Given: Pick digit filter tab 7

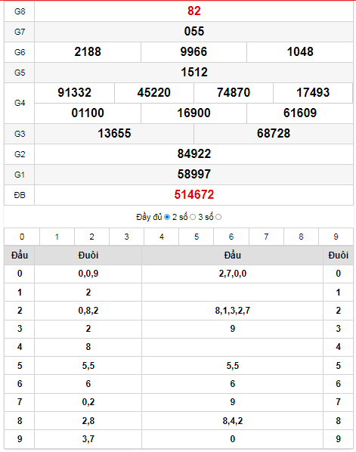Looking at the screenshot, I should click(x=266, y=237).
